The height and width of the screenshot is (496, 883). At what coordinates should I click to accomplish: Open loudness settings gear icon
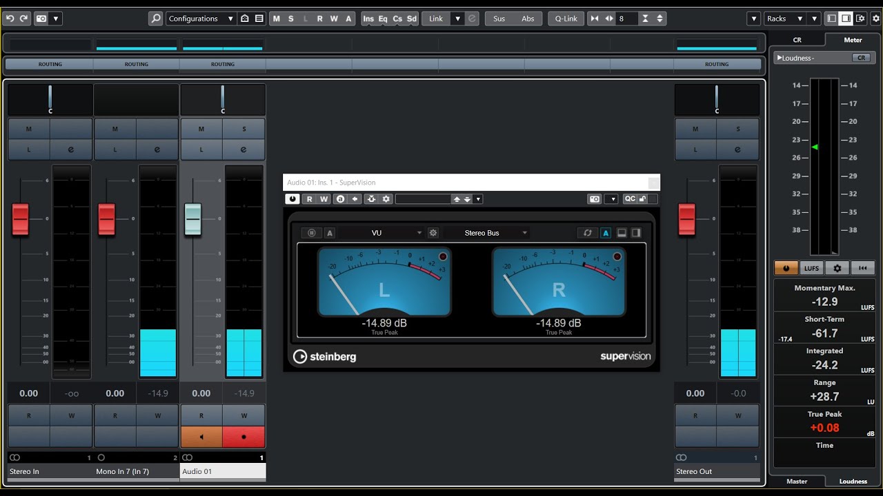(x=837, y=268)
